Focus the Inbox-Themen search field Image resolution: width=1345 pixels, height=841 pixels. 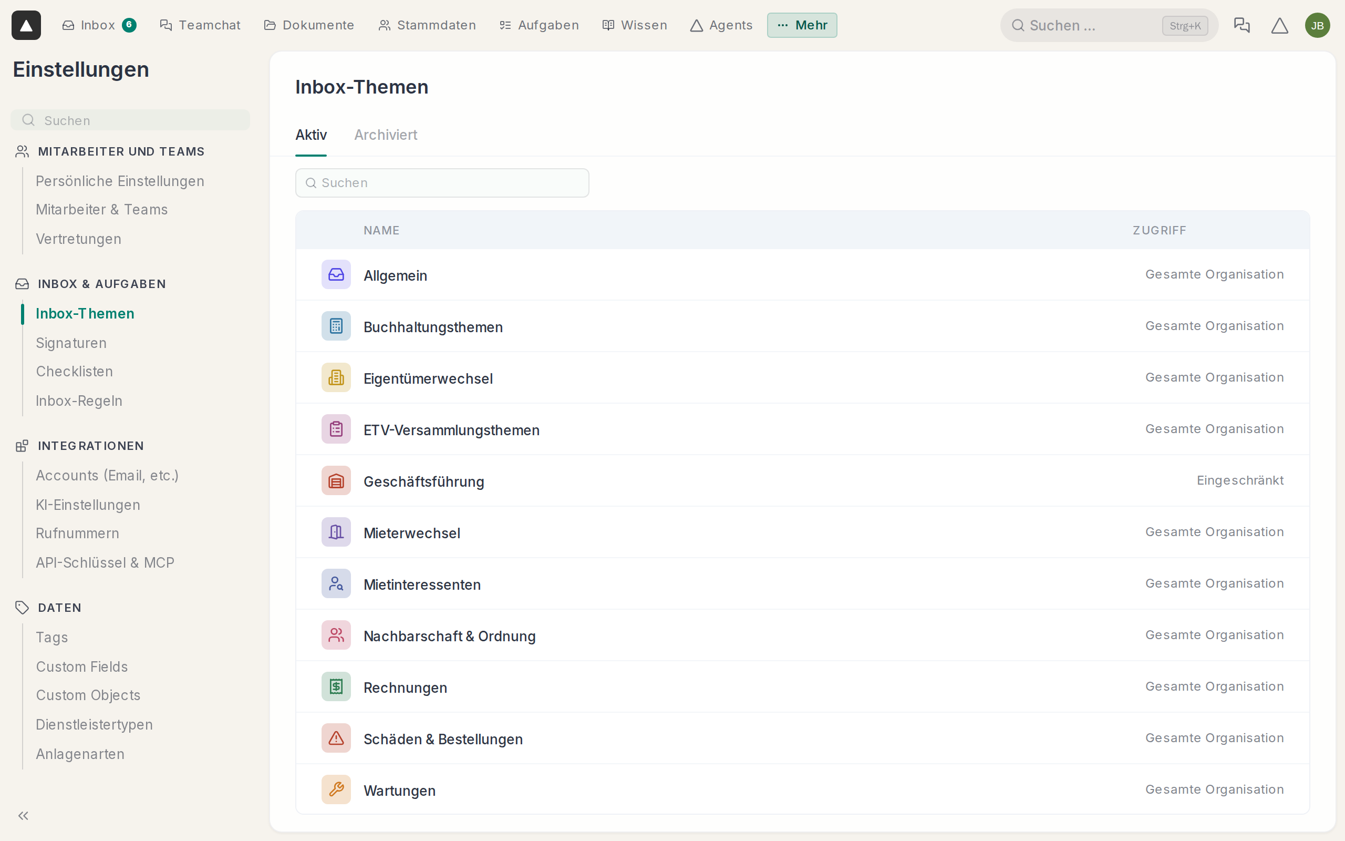coord(442,182)
